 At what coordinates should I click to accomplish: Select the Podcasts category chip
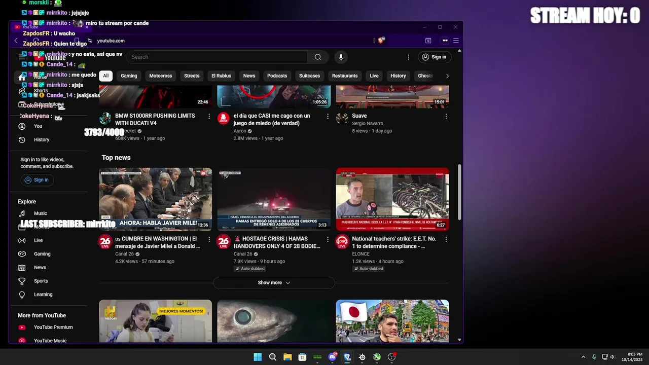pos(277,76)
